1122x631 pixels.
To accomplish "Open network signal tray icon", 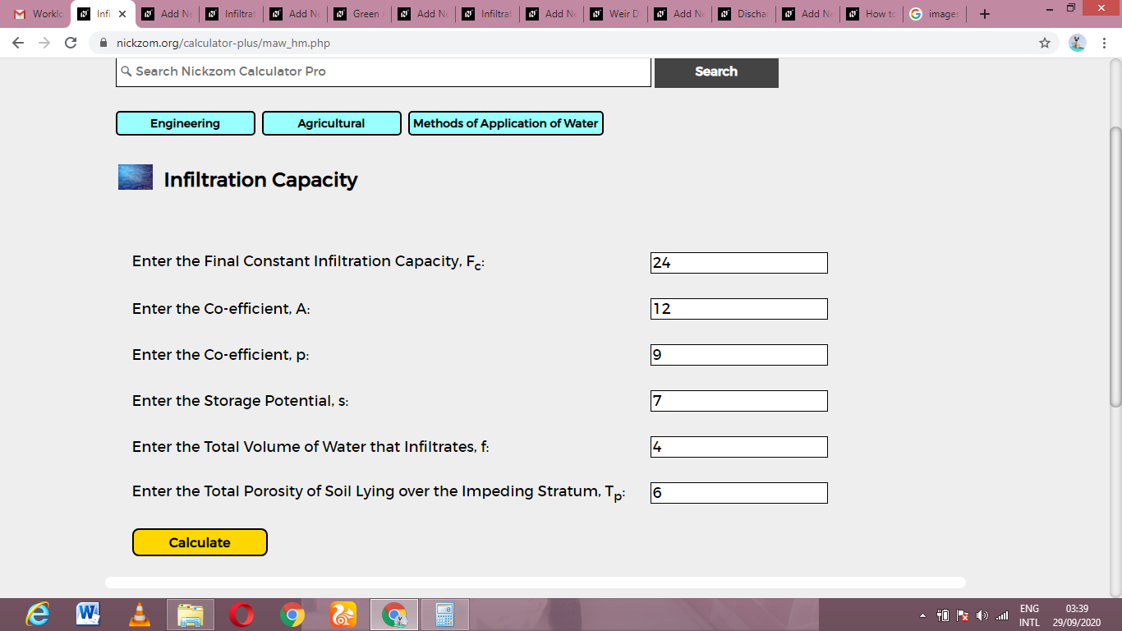I will coord(1001,615).
